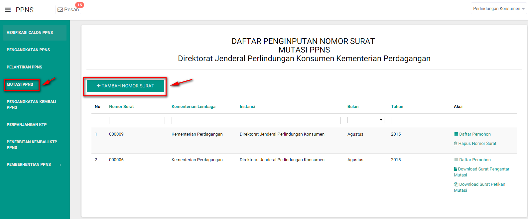Click the Download Surat Pengantar Mutasi file icon
The height and width of the screenshot is (219, 528).
(456, 169)
